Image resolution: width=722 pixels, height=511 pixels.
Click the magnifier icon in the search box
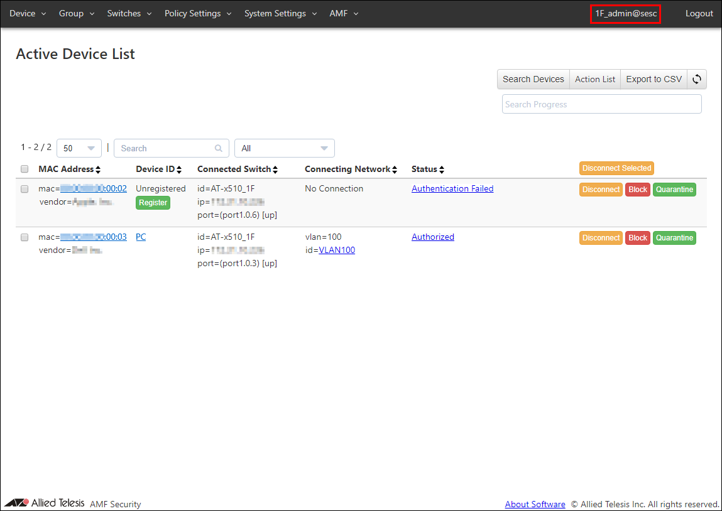click(x=219, y=148)
